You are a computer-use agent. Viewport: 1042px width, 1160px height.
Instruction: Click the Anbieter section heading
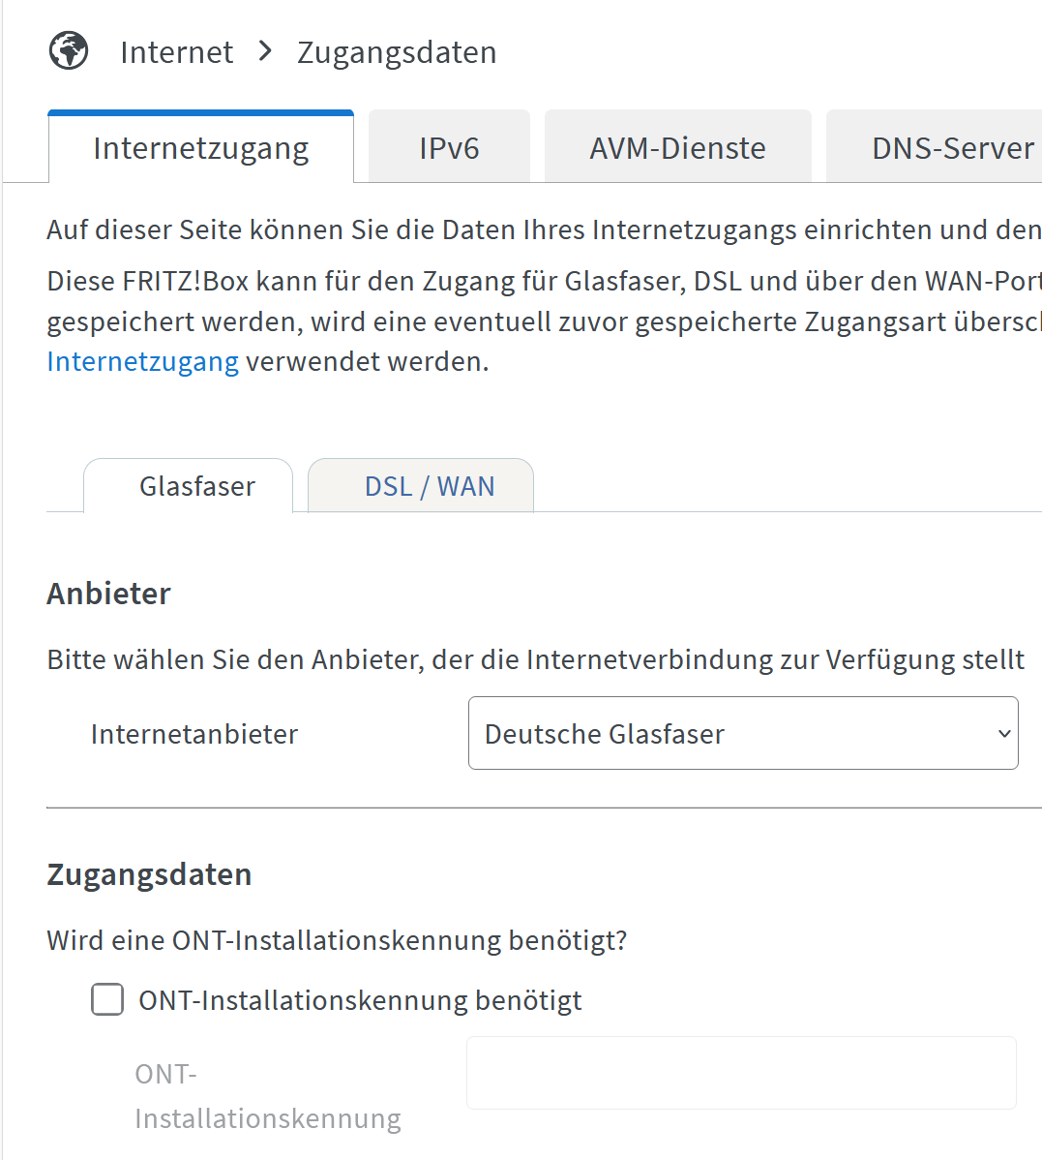click(x=108, y=594)
